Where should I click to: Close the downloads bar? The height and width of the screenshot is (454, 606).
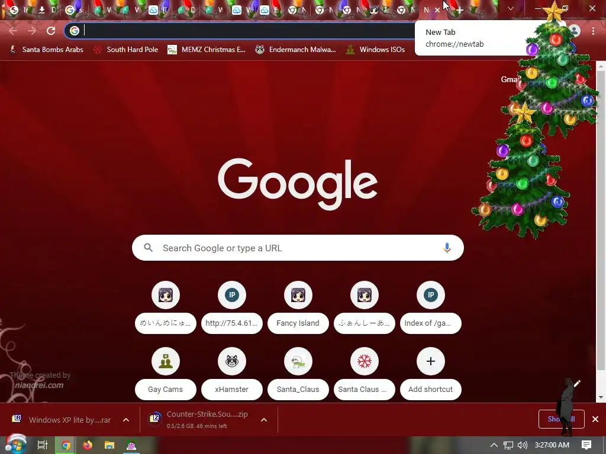click(x=595, y=419)
